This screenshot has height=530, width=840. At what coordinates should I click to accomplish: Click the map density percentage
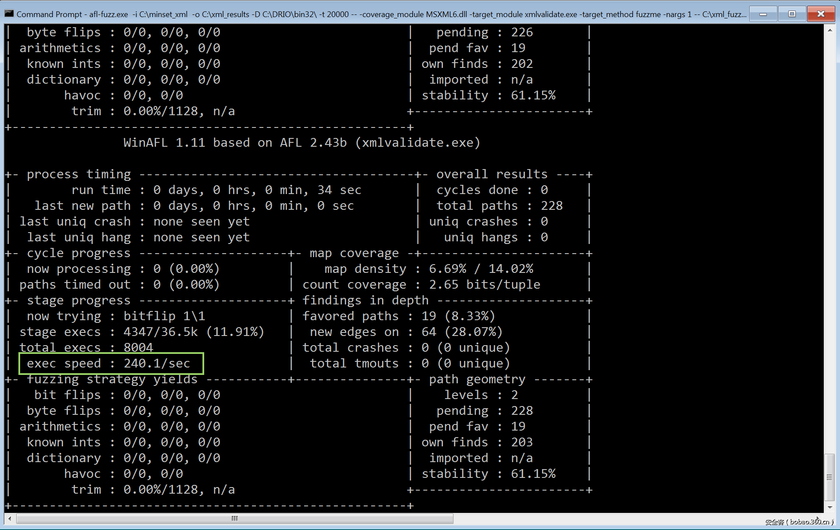481,269
